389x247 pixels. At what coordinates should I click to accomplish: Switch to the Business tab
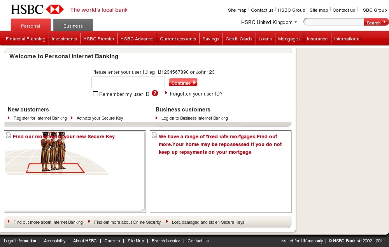(73, 25)
